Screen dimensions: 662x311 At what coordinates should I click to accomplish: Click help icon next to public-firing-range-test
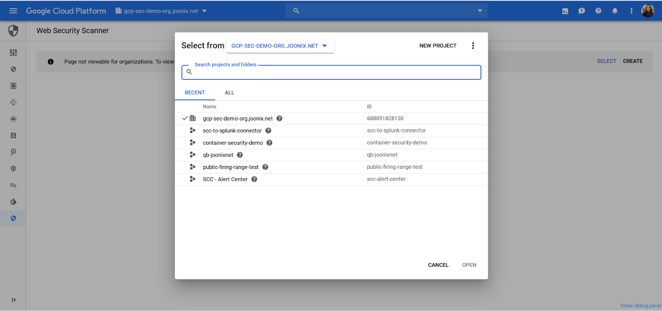(x=265, y=167)
